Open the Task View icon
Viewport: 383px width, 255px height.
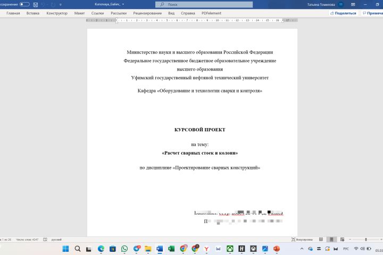[x=89, y=249]
